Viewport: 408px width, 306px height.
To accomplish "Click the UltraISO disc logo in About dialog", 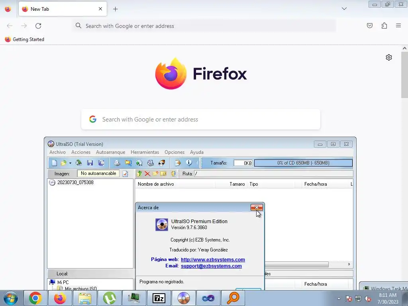I will pos(162,225).
